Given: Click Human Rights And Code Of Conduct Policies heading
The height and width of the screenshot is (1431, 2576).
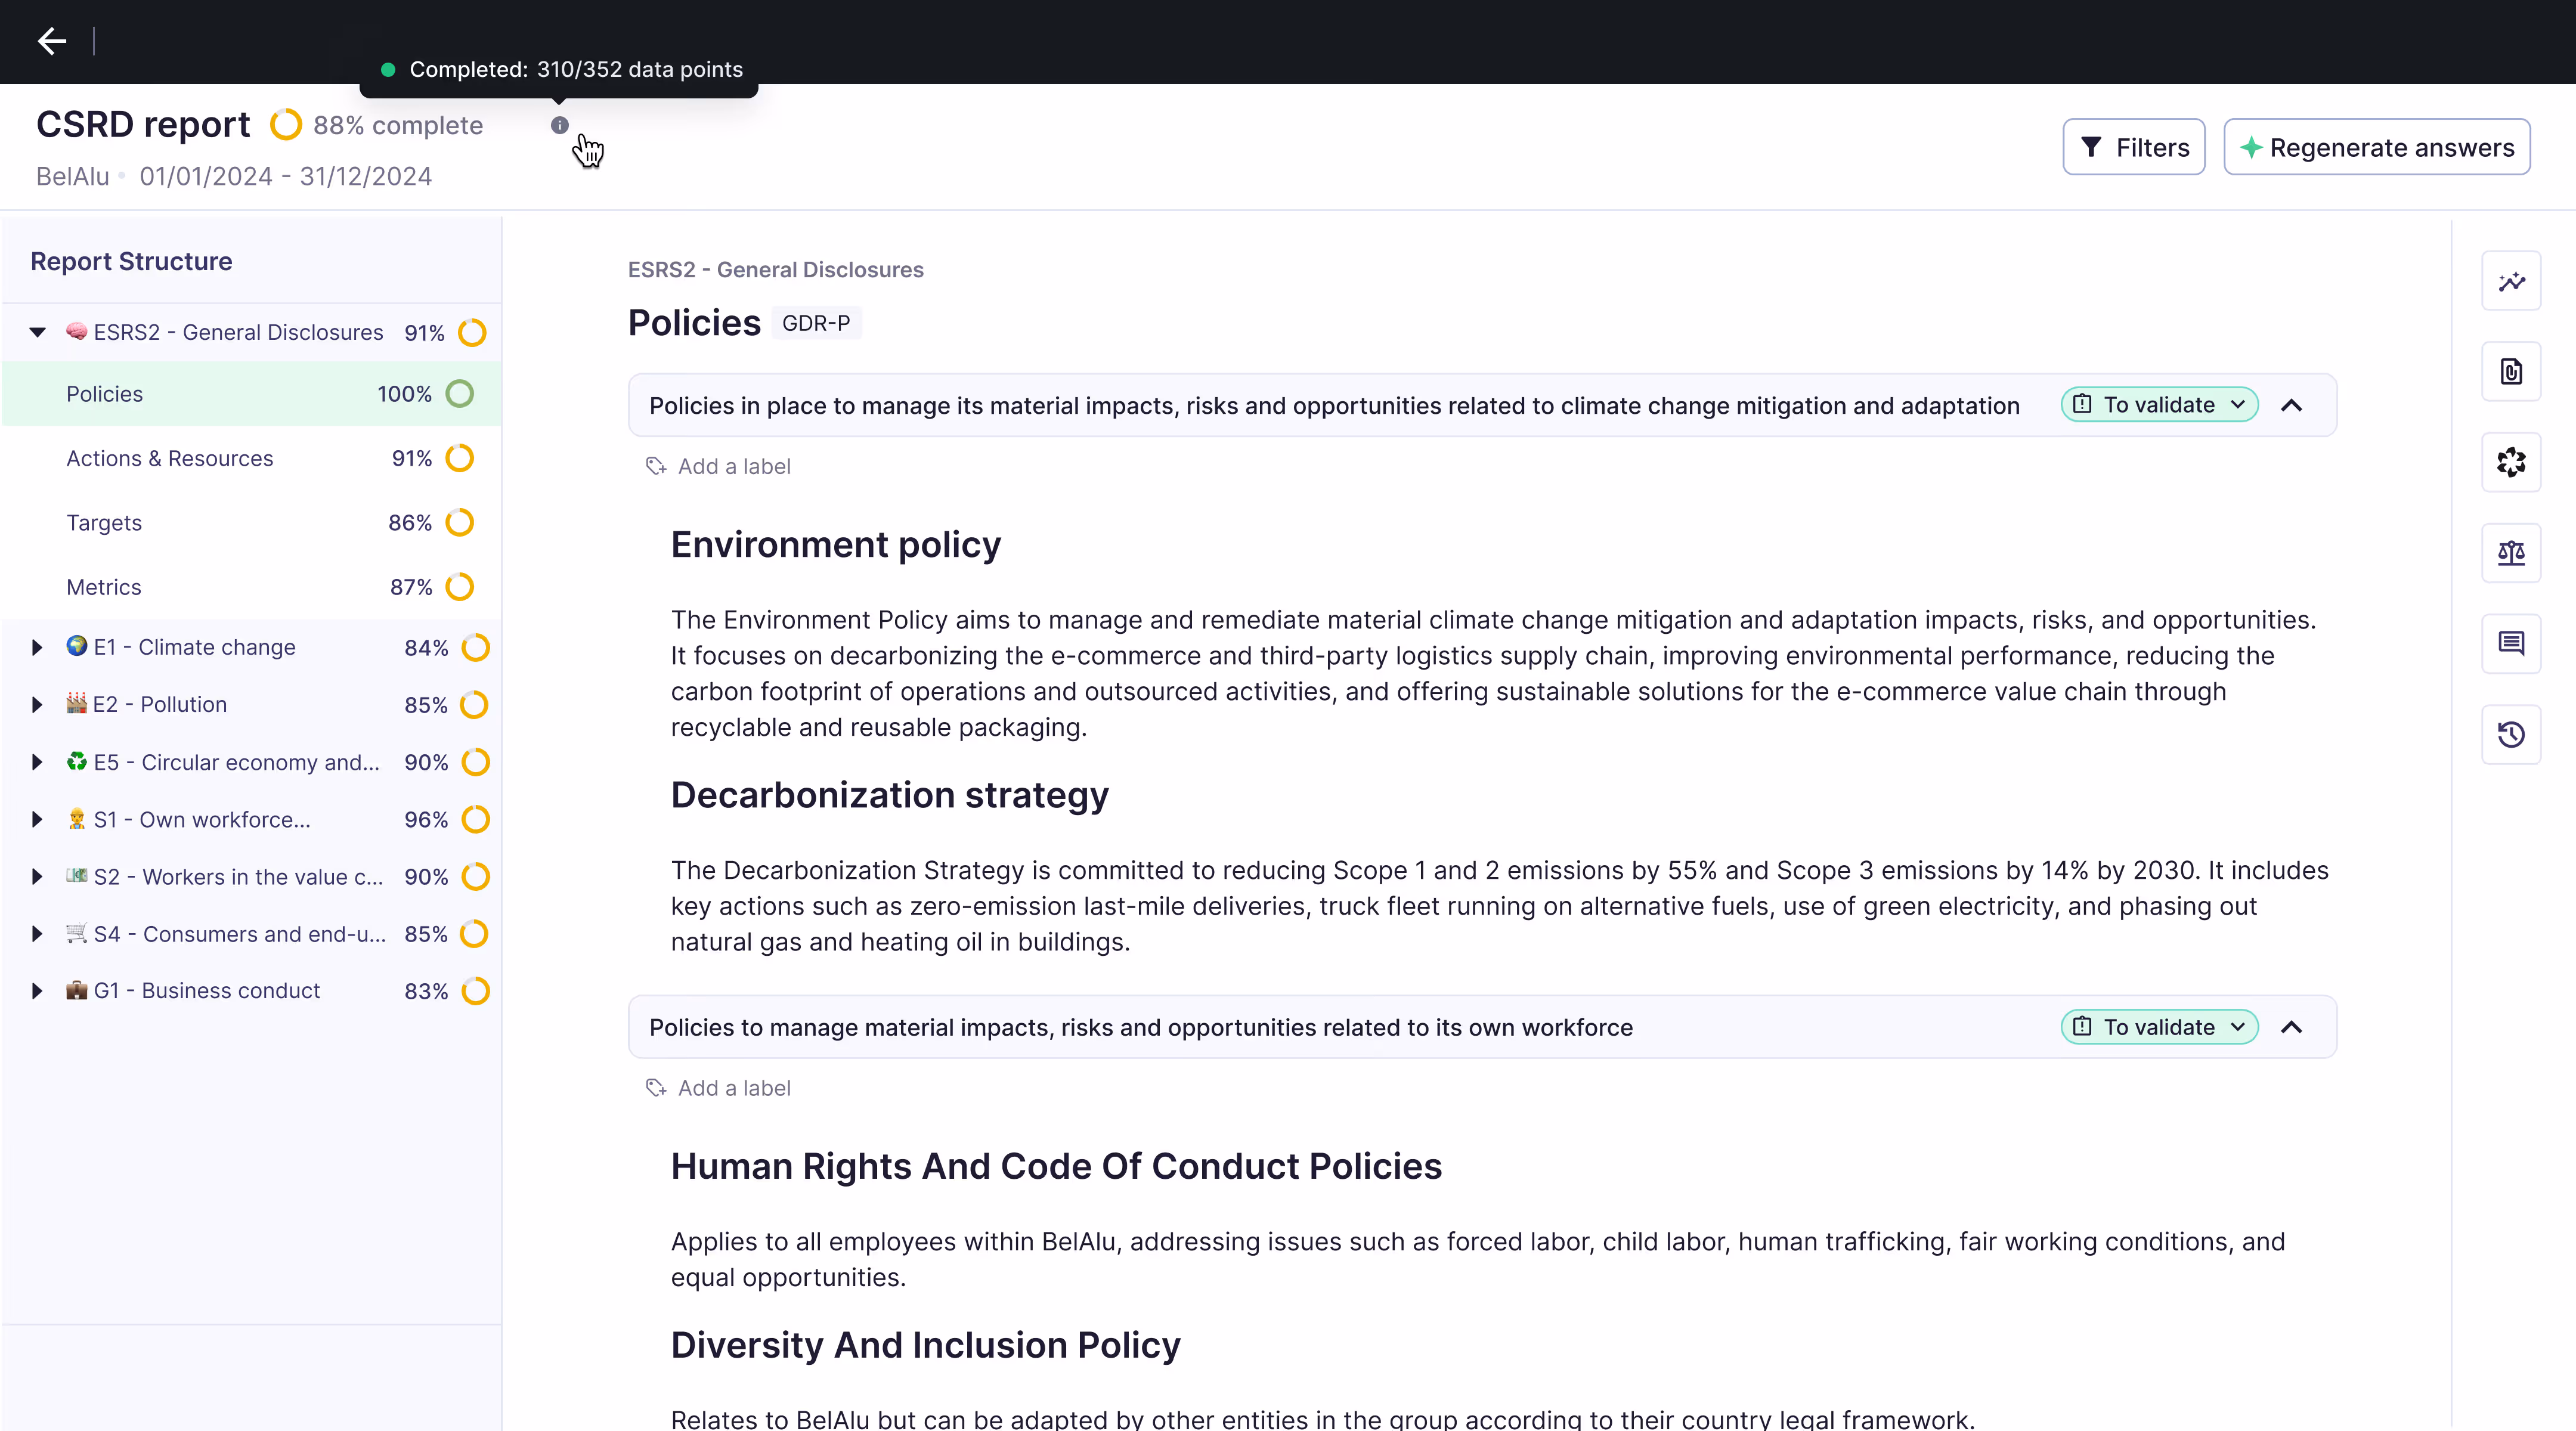Looking at the screenshot, I should [1056, 1166].
